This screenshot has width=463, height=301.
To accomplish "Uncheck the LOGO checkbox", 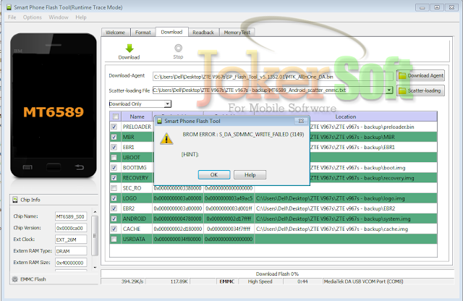I will pyautogui.click(x=114, y=198).
